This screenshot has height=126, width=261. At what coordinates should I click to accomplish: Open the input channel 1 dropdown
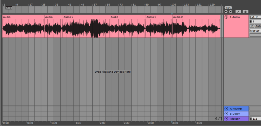pyautogui.click(x=255, y=21)
